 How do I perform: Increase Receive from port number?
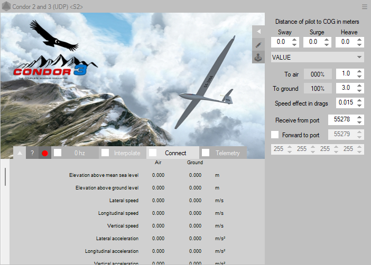359,117
